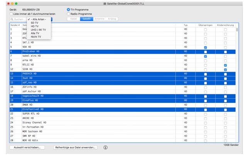
Task: Choose Alle TV from filter menu
Action: (39, 33)
